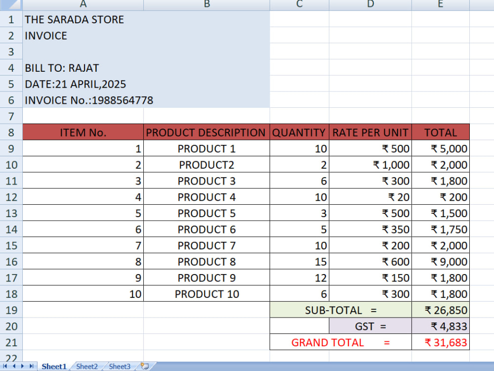This screenshot has width=494, height=371.
Task: Select the ₹ 5,000 total cell
Action: [x=441, y=148]
